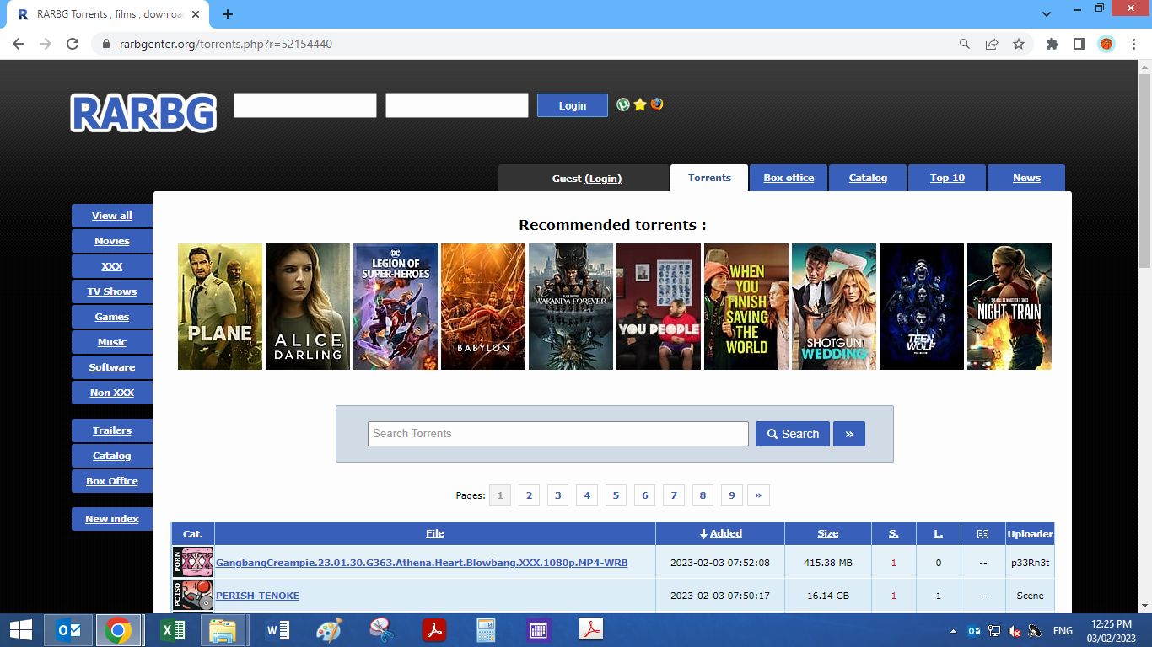The width and height of the screenshot is (1152, 647).
Task: Click the PC ISO category icon for PERISH-TENOKE
Action: [x=193, y=596]
